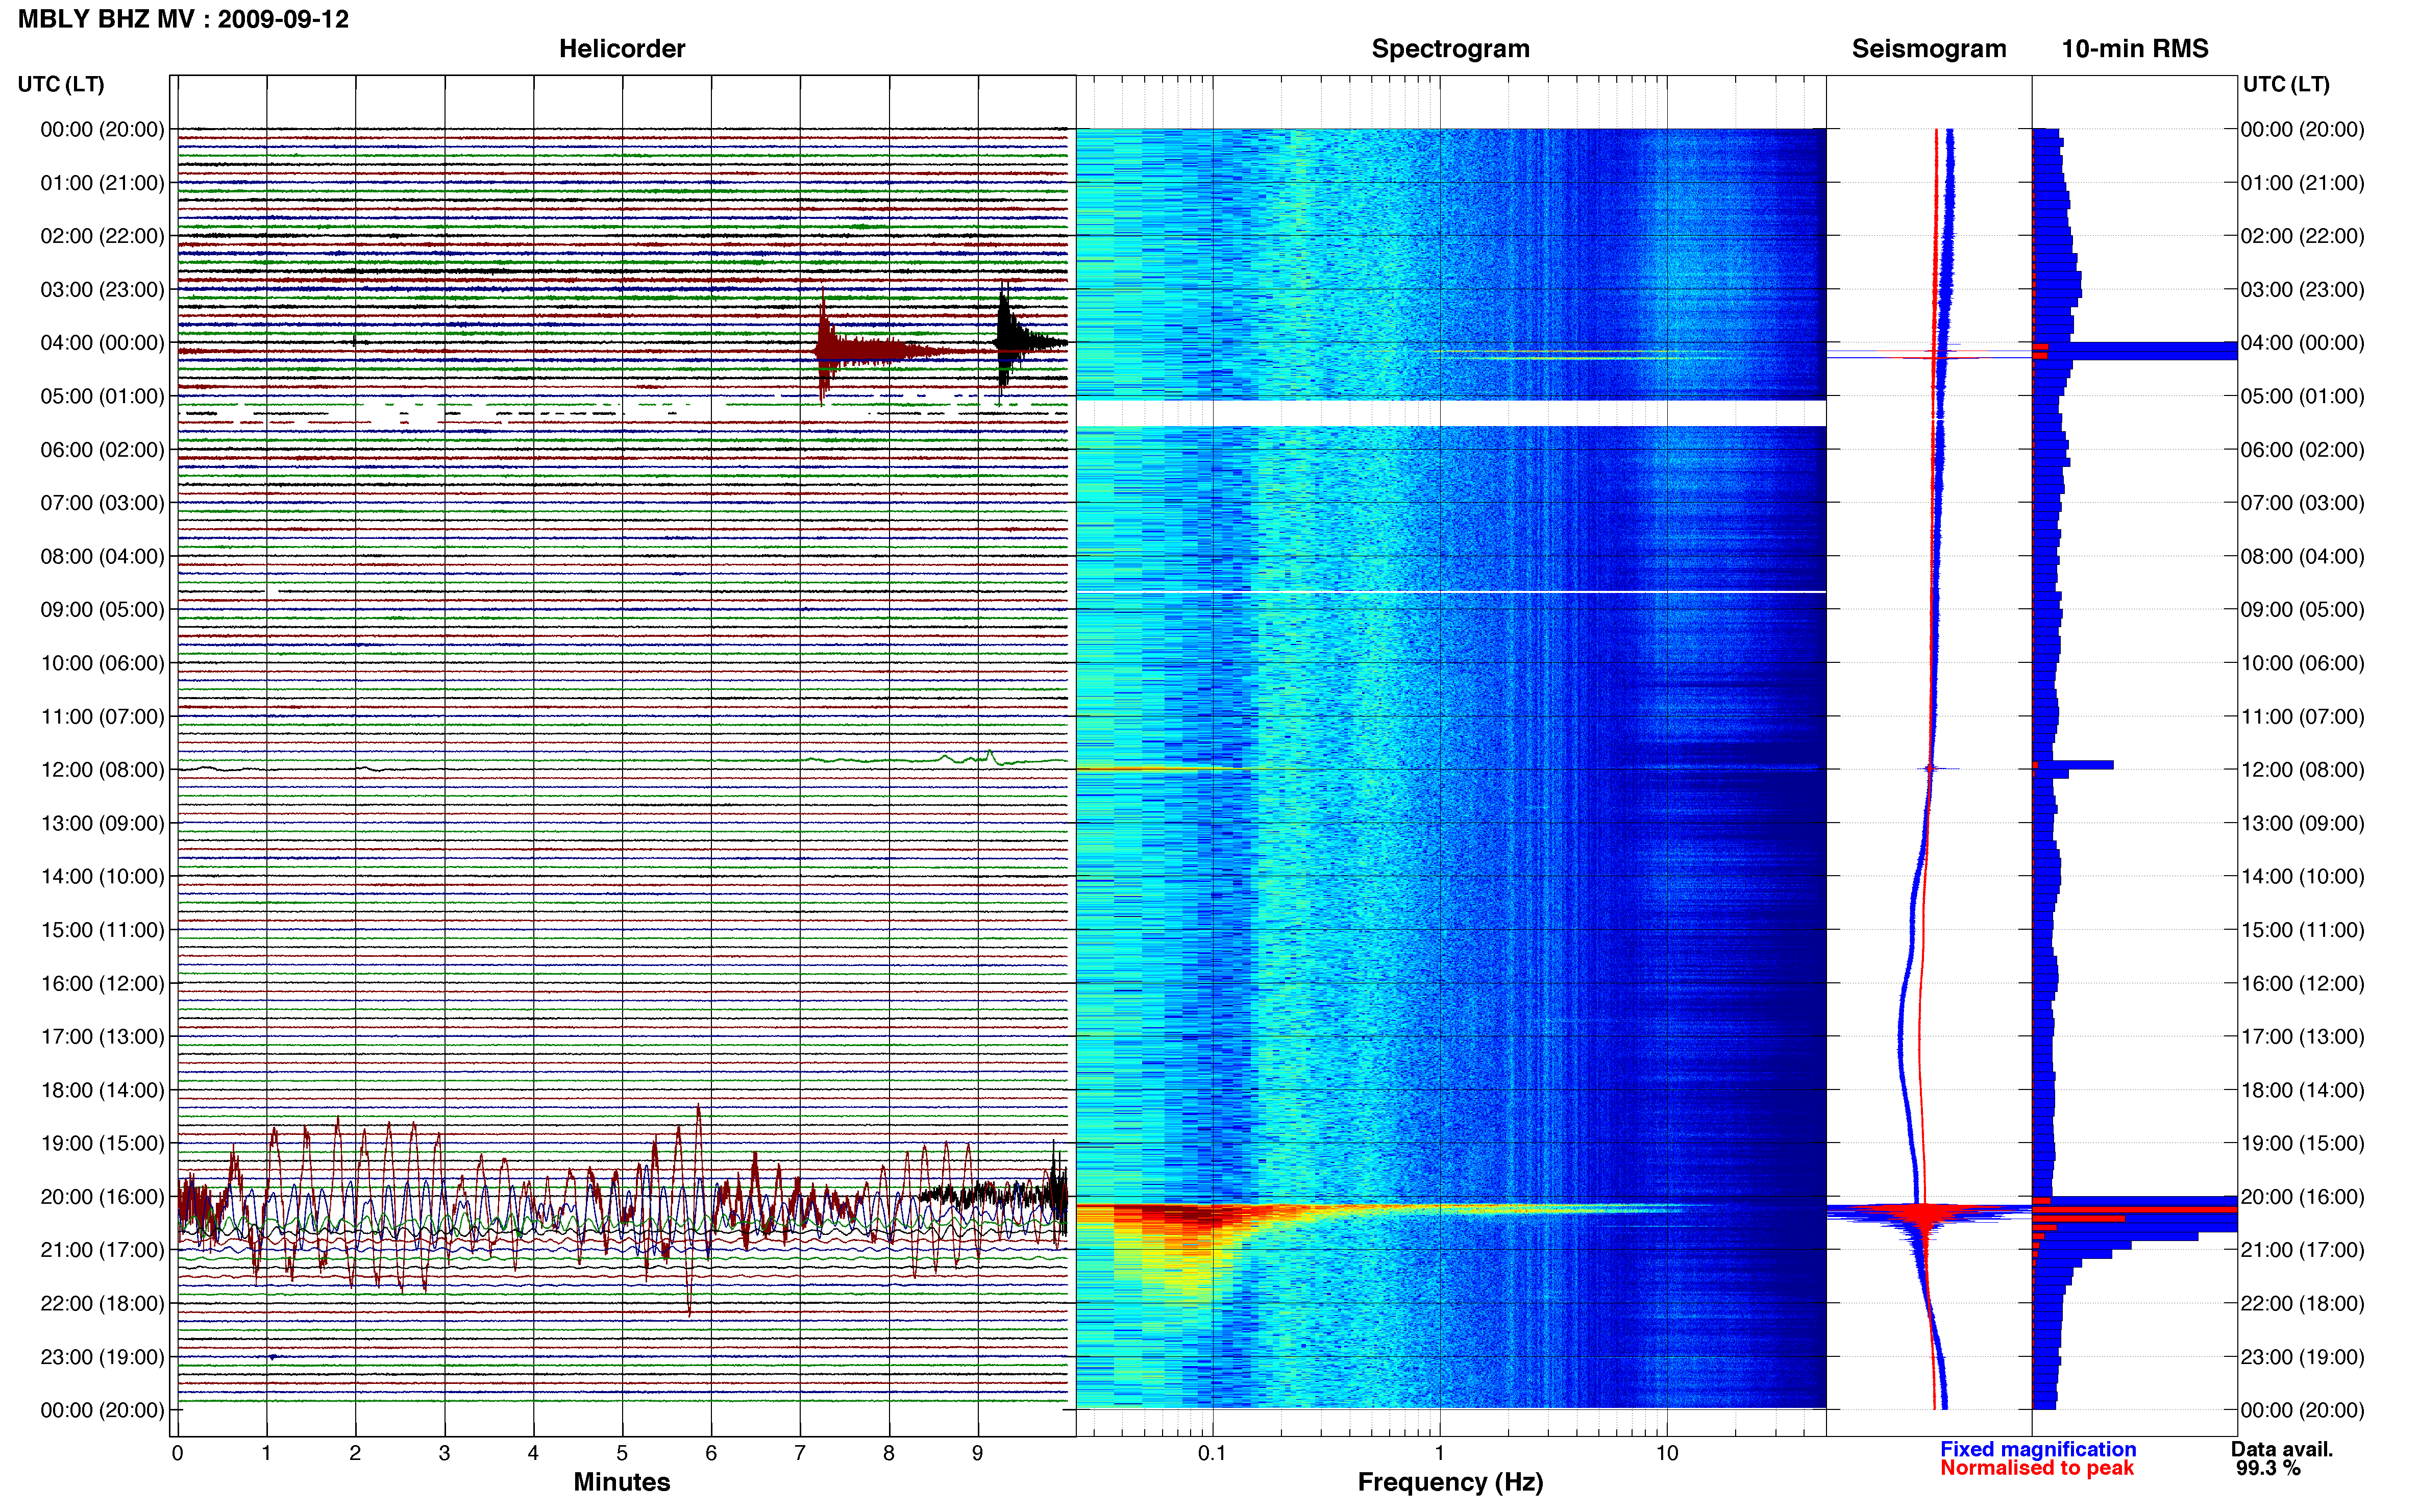Click frequency tick label 10
The width and height of the screenshot is (2419, 1512).
coord(1667,1453)
